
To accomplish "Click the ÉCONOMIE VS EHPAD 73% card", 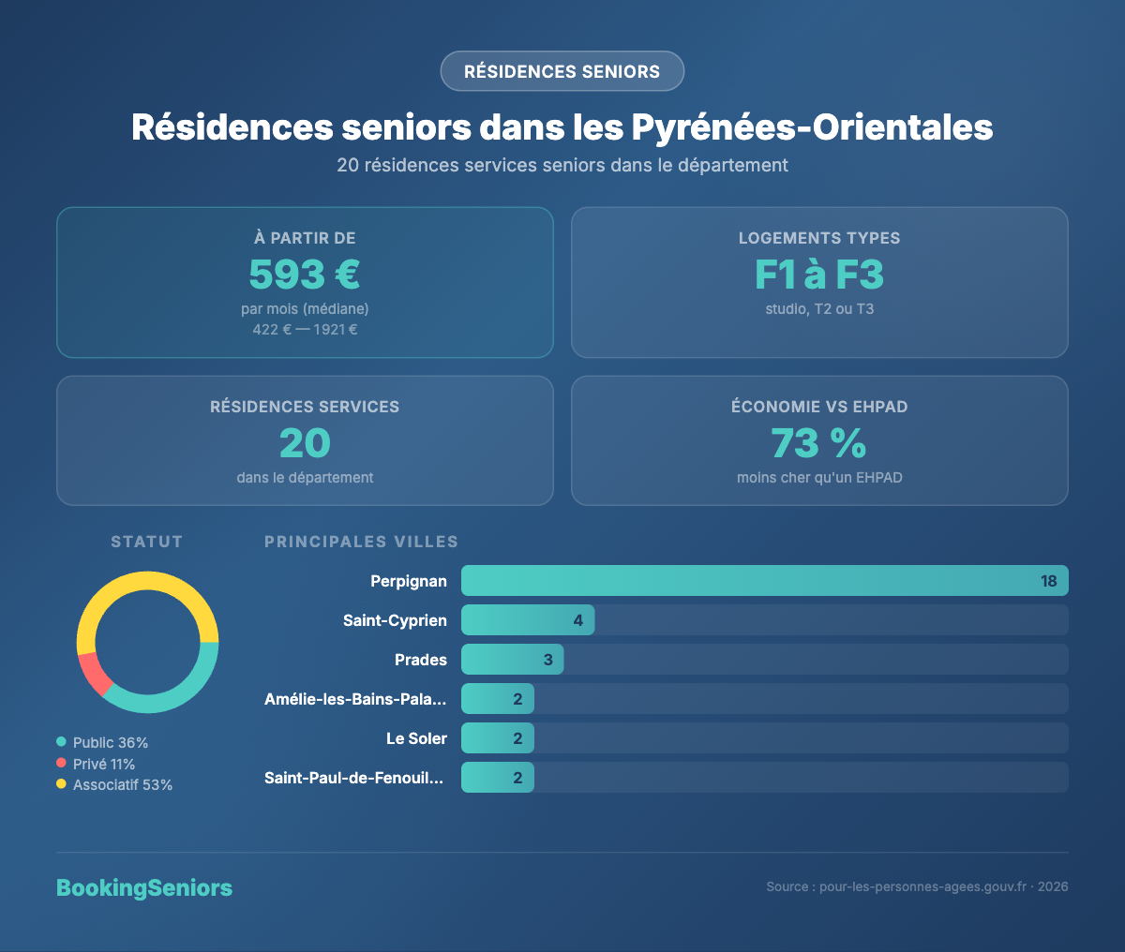I will 818,440.
